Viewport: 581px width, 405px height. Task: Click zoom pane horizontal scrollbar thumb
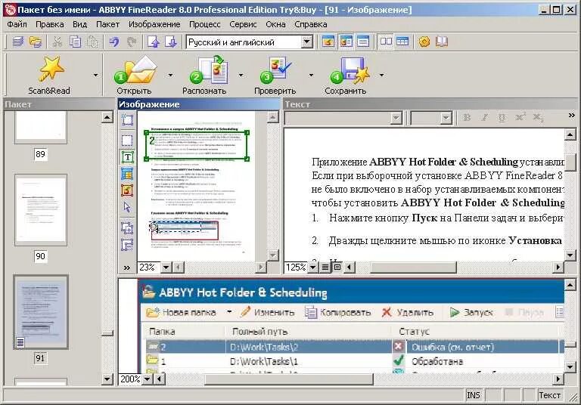tap(289, 379)
